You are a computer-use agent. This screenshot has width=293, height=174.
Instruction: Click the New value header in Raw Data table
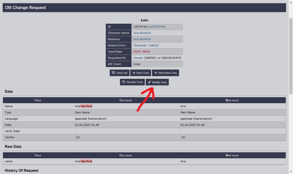[x=232, y=155]
